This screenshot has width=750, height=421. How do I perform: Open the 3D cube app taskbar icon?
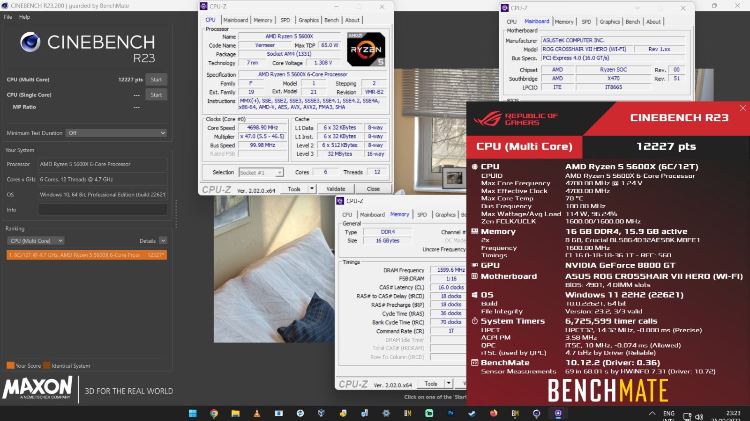point(322,413)
